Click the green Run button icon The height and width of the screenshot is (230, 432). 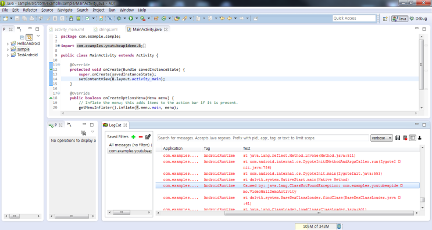pos(131,19)
